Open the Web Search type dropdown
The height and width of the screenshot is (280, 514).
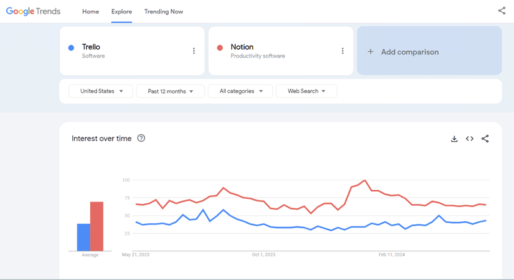(x=306, y=91)
